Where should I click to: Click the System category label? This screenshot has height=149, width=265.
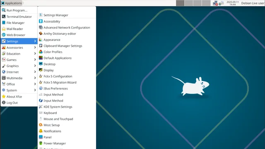click(x=12, y=90)
